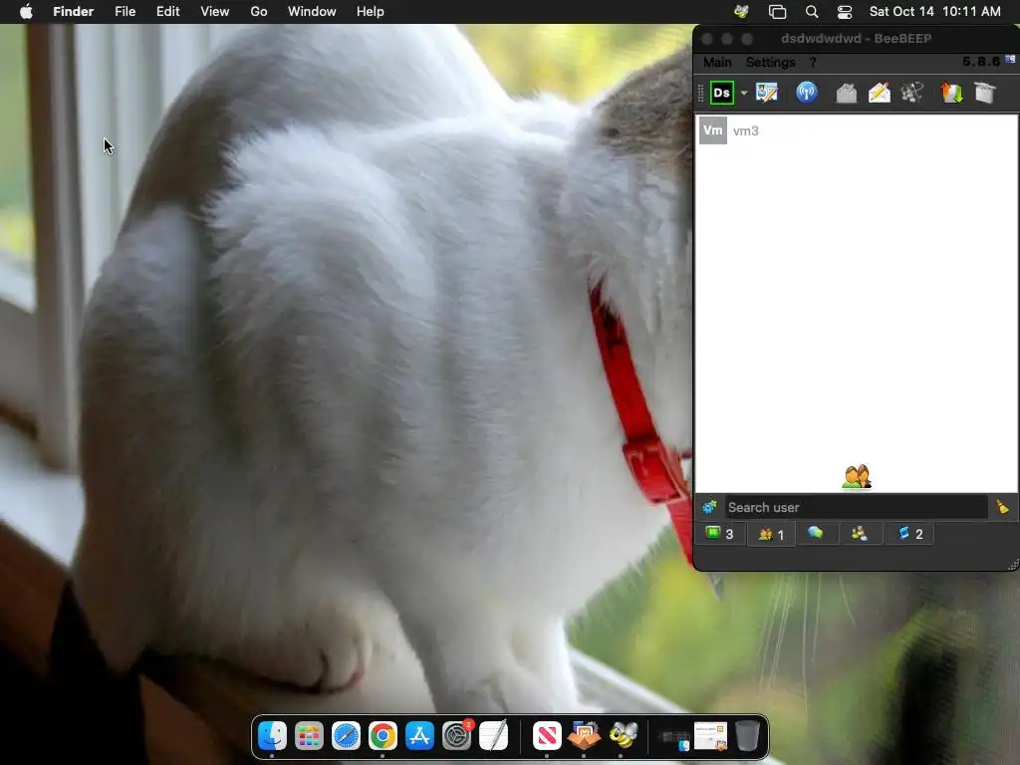Open the Apple menu
The height and width of the screenshot is (765, 1020).
[26, 11]
